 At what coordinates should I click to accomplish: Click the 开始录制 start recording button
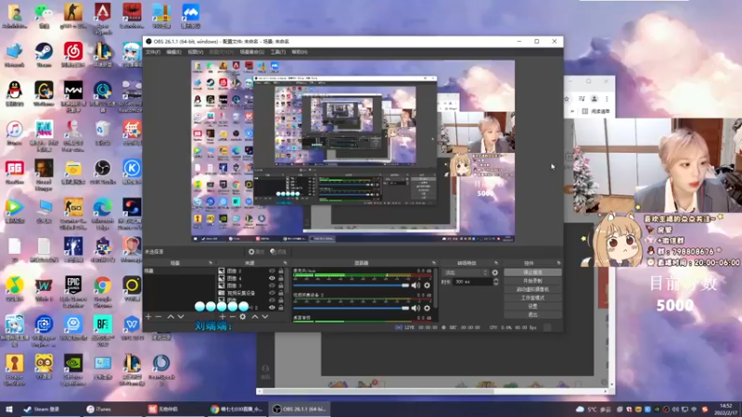[532, 281]
